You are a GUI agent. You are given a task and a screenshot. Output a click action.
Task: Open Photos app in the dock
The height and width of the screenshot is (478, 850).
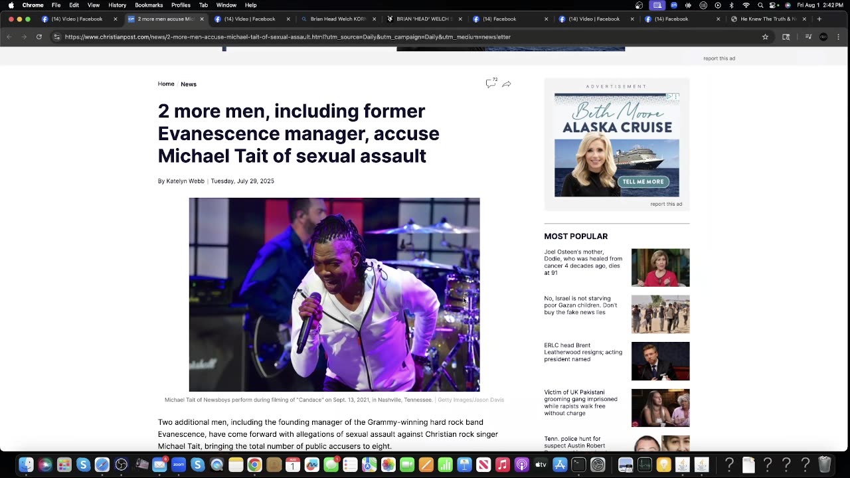[x=388, y=465]
